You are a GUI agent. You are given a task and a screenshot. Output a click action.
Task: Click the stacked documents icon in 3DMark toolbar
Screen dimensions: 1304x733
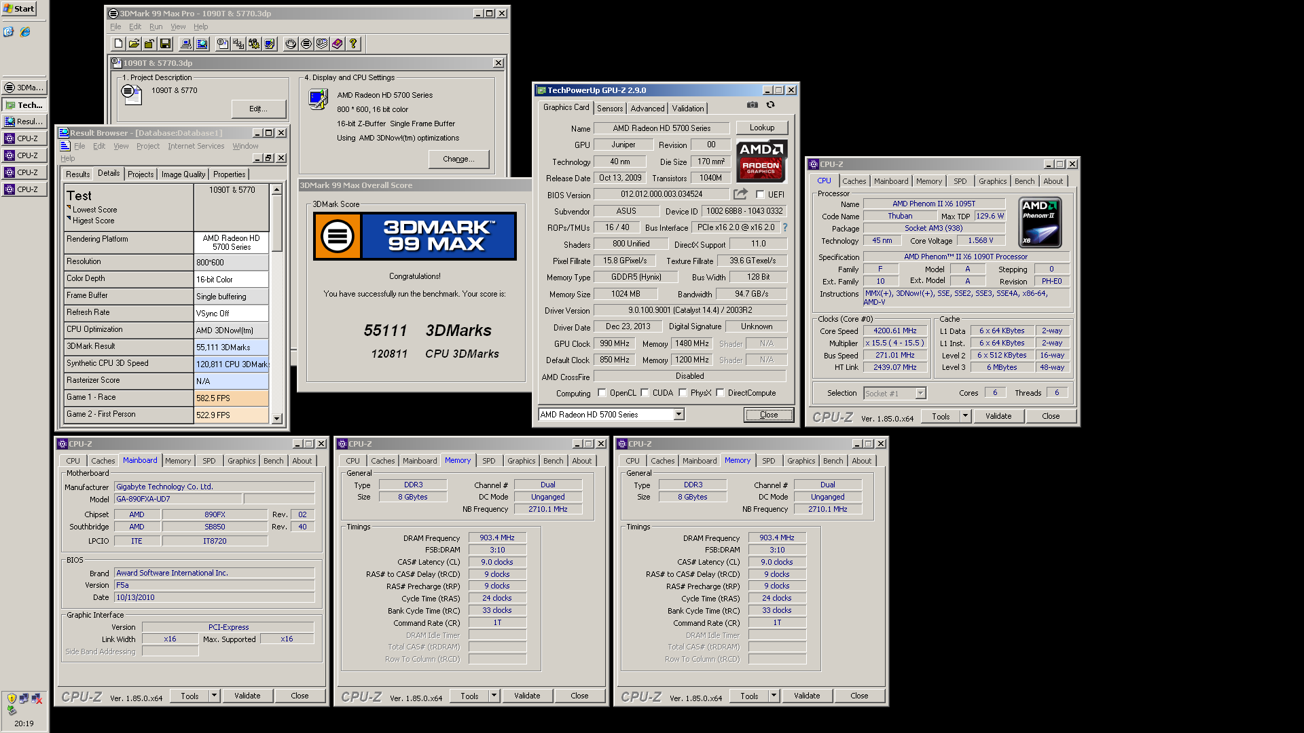click(322, 44)
